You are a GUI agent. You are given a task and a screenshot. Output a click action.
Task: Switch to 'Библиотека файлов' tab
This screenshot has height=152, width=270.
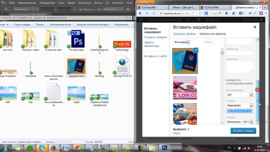point(213,34)
